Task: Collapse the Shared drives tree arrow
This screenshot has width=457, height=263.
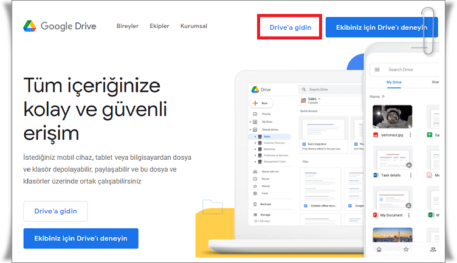Action: click(x=250, y=129)
